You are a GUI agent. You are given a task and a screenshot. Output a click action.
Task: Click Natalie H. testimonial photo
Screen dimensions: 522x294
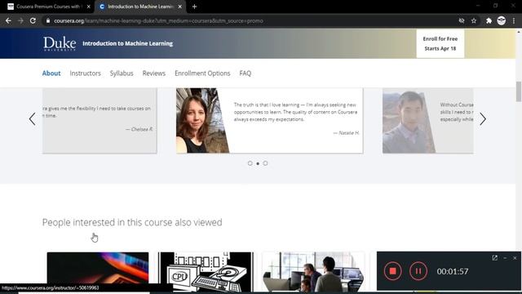(x=202, y=121)
